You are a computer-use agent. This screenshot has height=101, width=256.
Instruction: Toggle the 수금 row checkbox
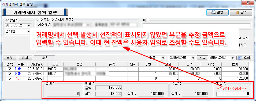[x=10, y=79]
